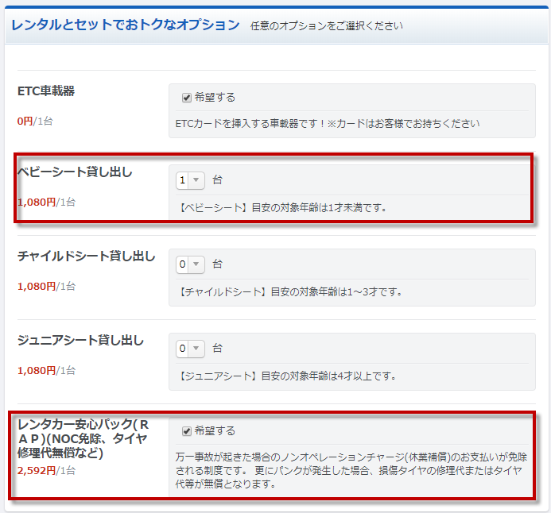Click the チャイルドシート貸し出し option title

87,256
